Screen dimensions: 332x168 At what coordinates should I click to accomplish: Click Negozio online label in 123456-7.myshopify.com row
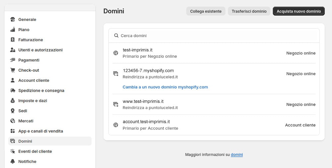pyautogui.click(x=301, y=74)
